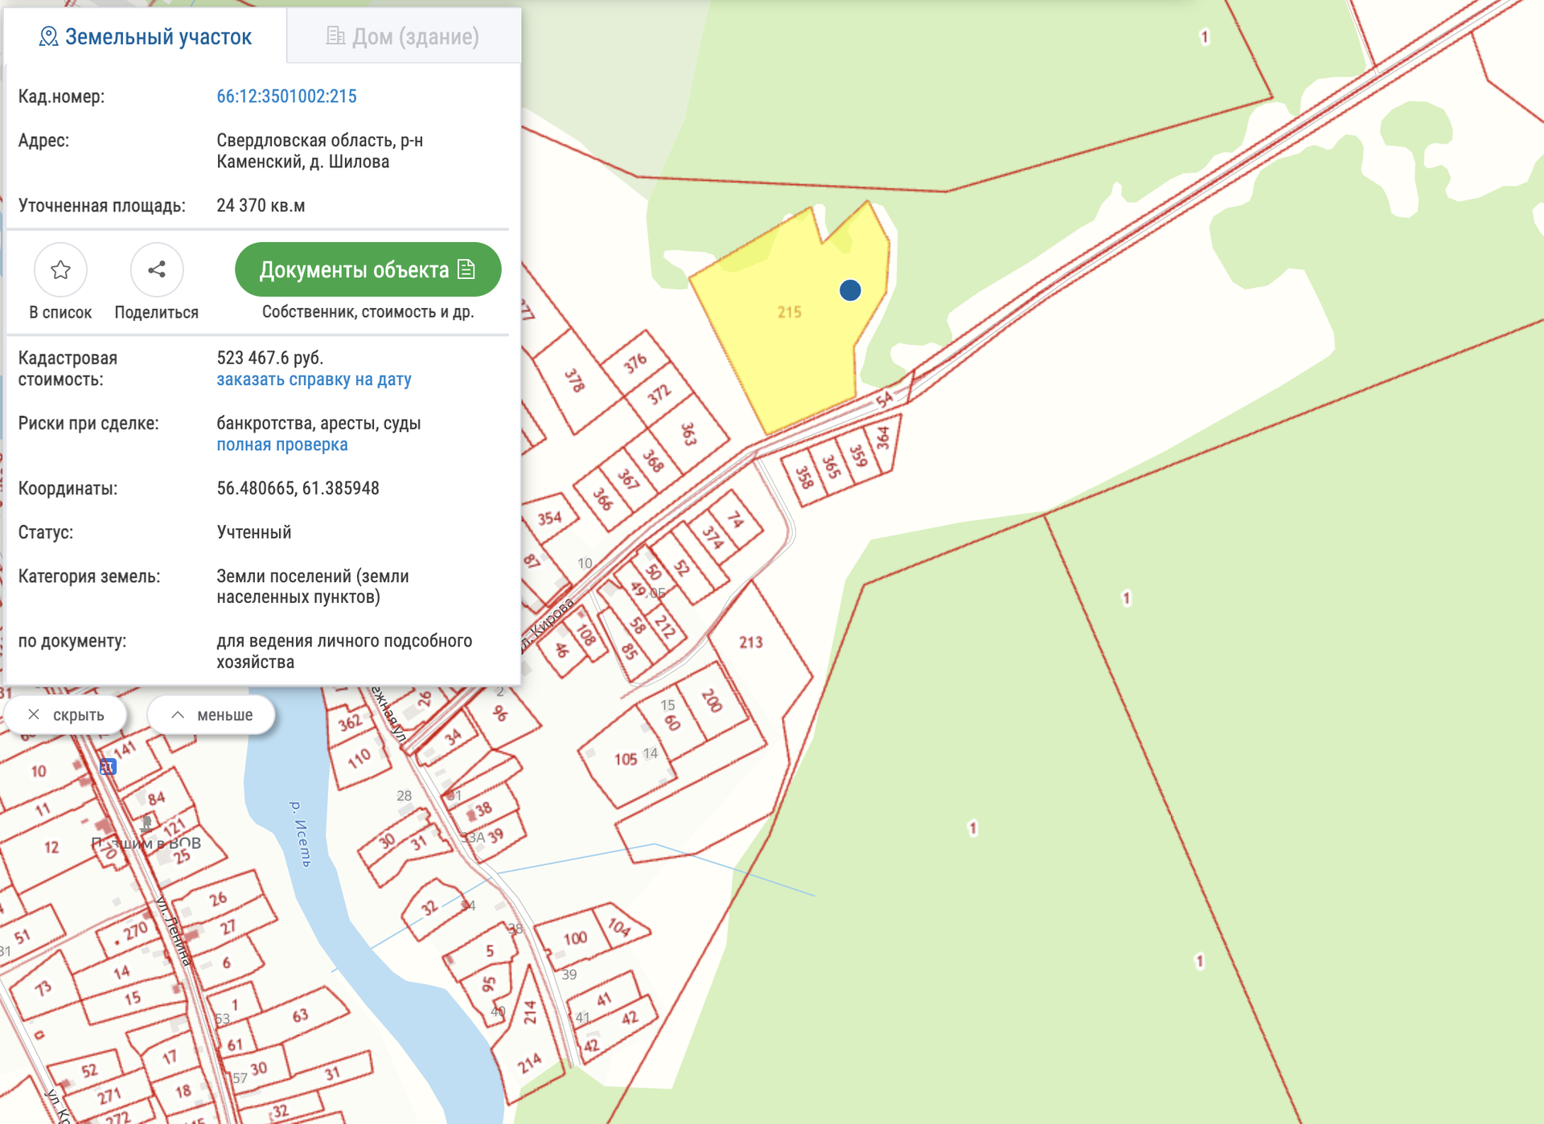Click the share icon button

(x=157, y=270)
